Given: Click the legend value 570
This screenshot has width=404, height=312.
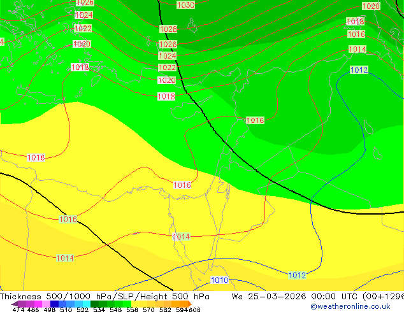Looking at the screenshot, I should tap(148, 309).
